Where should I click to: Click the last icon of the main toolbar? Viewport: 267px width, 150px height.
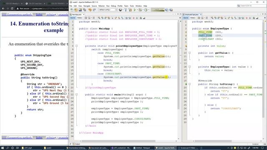point(171,10)
